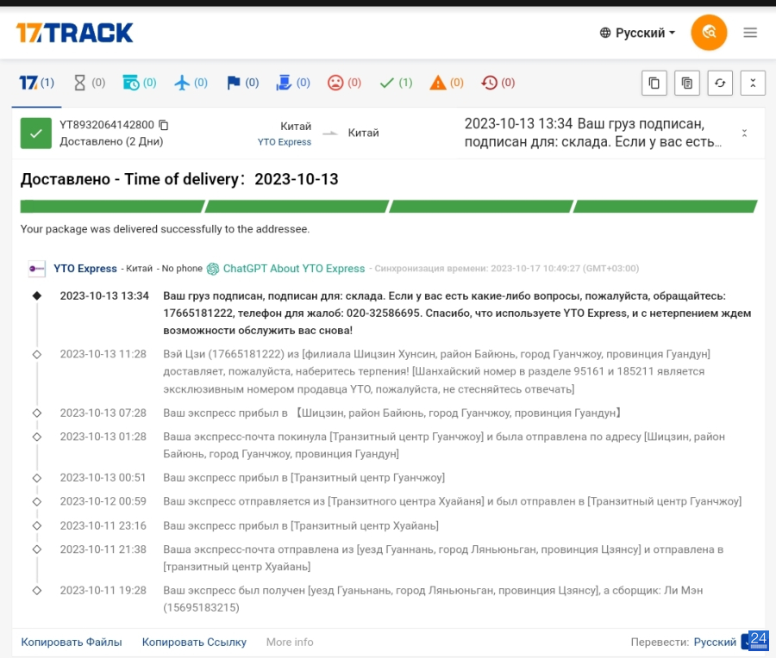Click the copy single page toolbar button

[x=654, y=83]
